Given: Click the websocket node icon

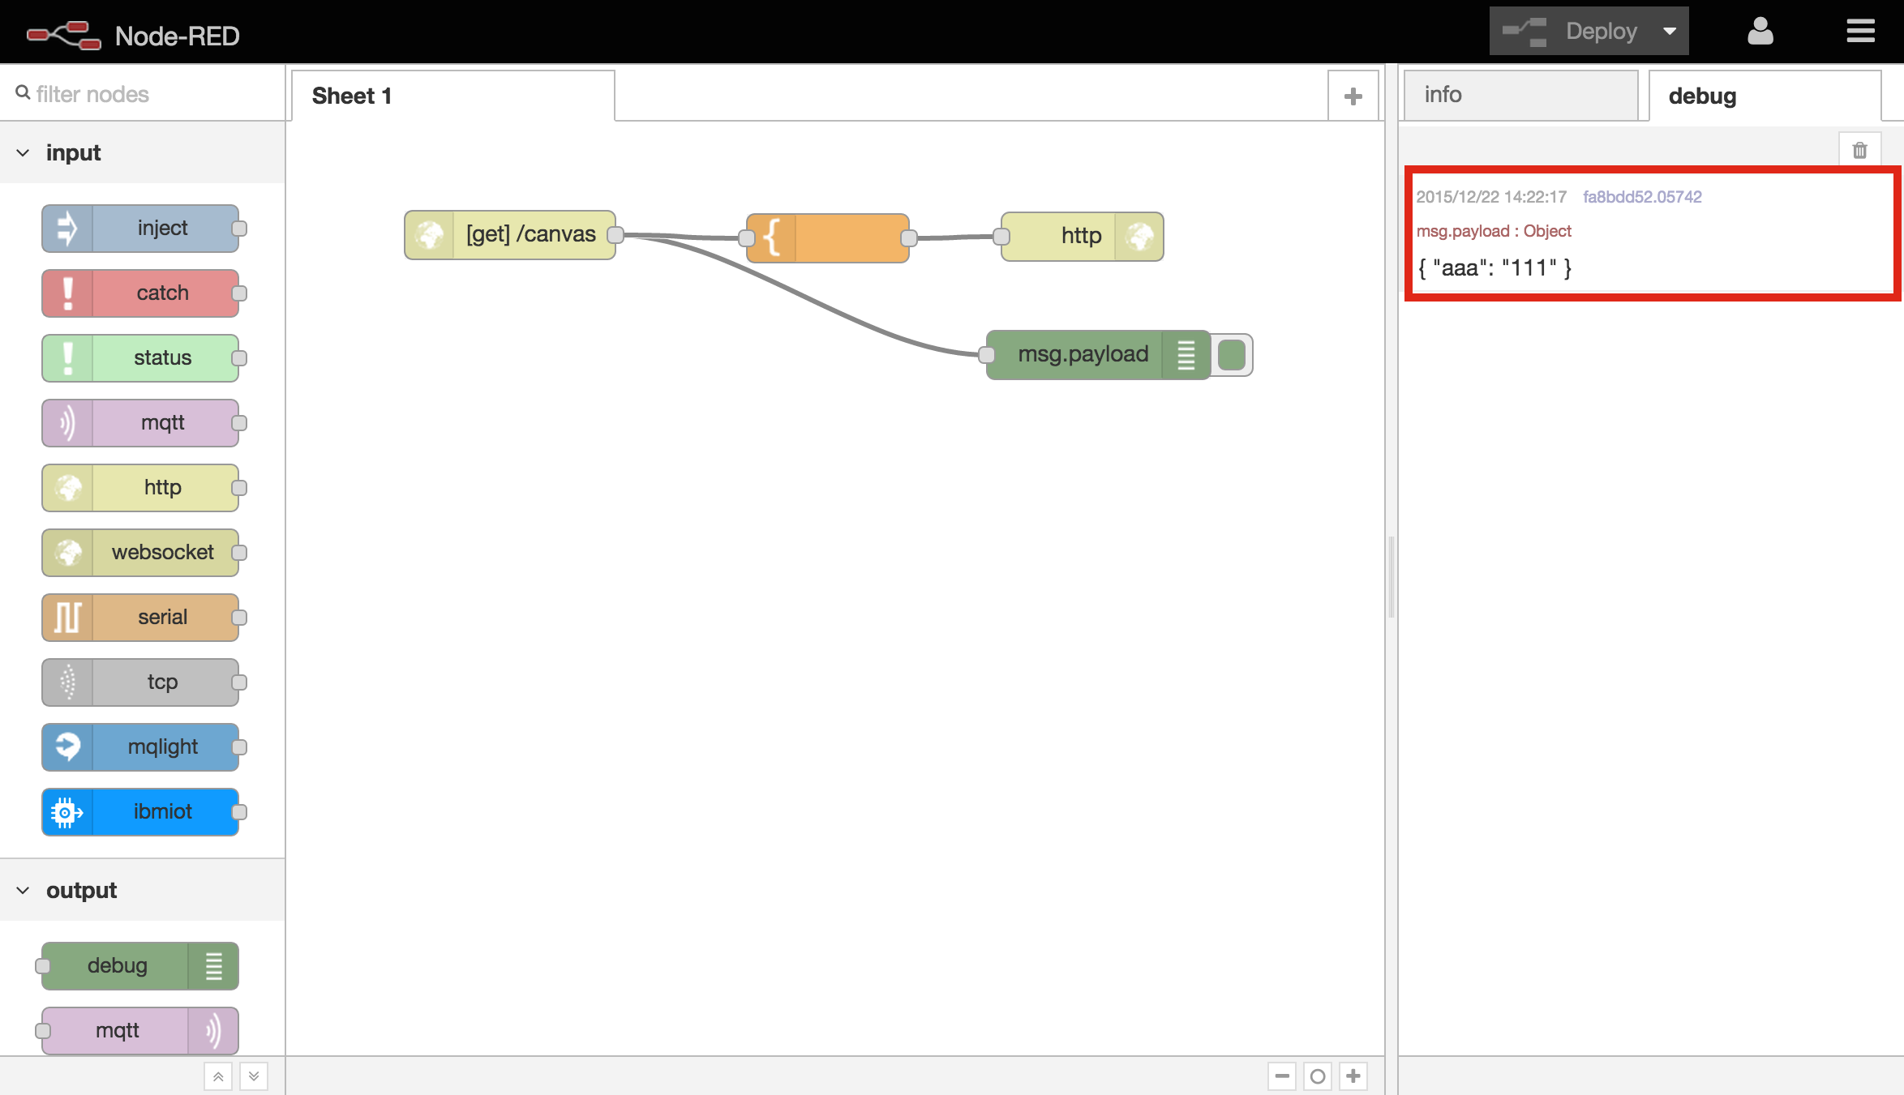Looking at the screenshot, I should pos(68,551).
